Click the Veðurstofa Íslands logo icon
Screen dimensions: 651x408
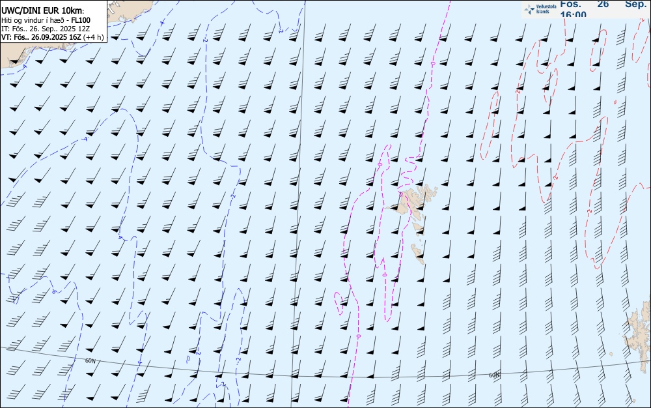[529, 9]
